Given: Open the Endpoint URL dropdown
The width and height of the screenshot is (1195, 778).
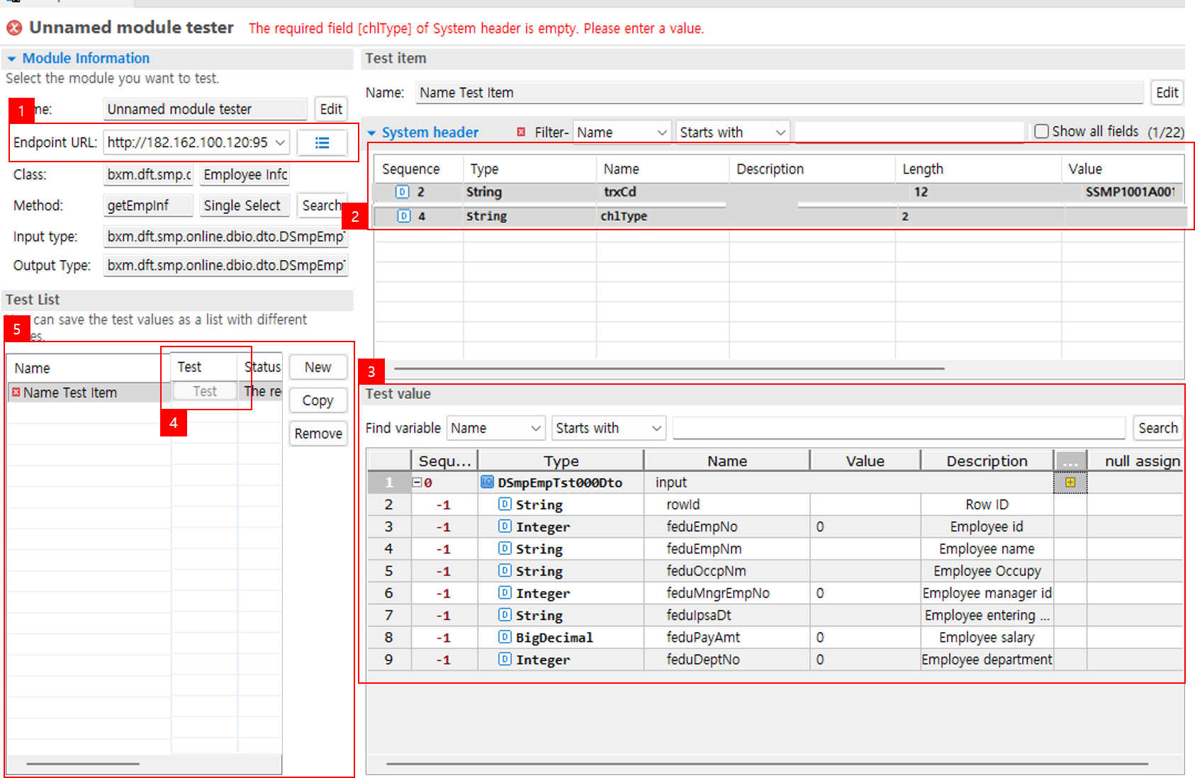Looking at the screenshot, I should tap(280, 142).
